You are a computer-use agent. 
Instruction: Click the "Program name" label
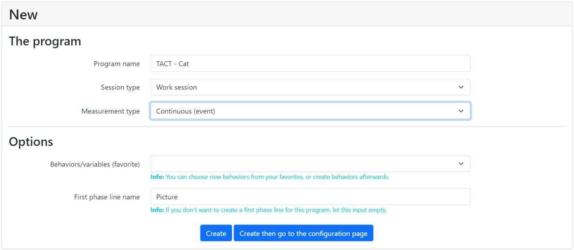(117, 64)
